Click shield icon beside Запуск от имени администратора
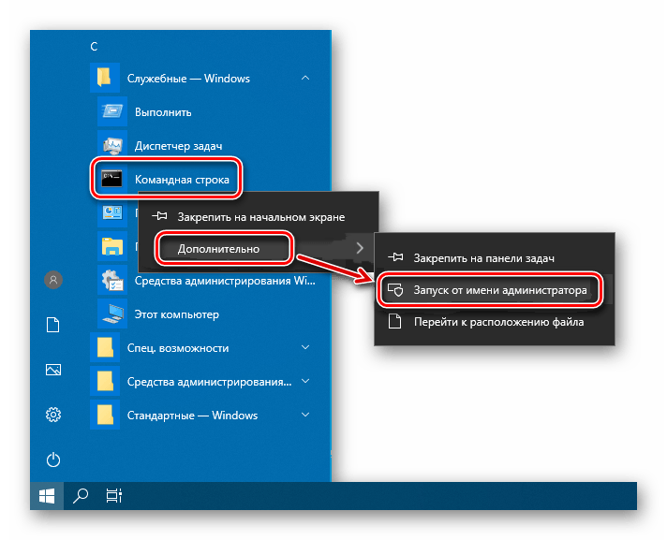 [x=395, y=290]
